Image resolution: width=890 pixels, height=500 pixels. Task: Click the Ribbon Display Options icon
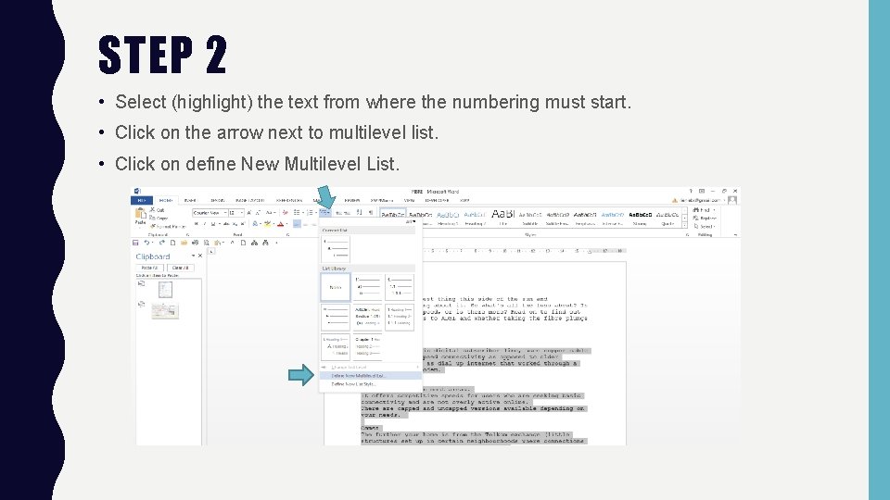pyautogui.click(x=702, y=191)
